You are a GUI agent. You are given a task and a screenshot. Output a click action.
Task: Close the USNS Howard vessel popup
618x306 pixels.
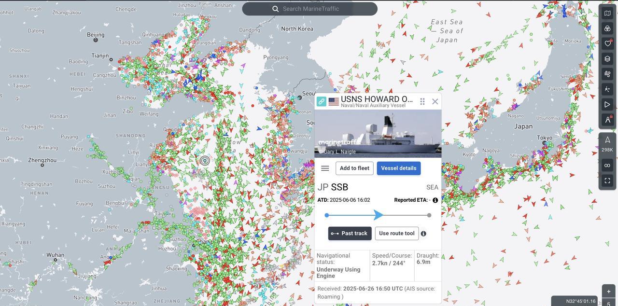click(435, 101)
